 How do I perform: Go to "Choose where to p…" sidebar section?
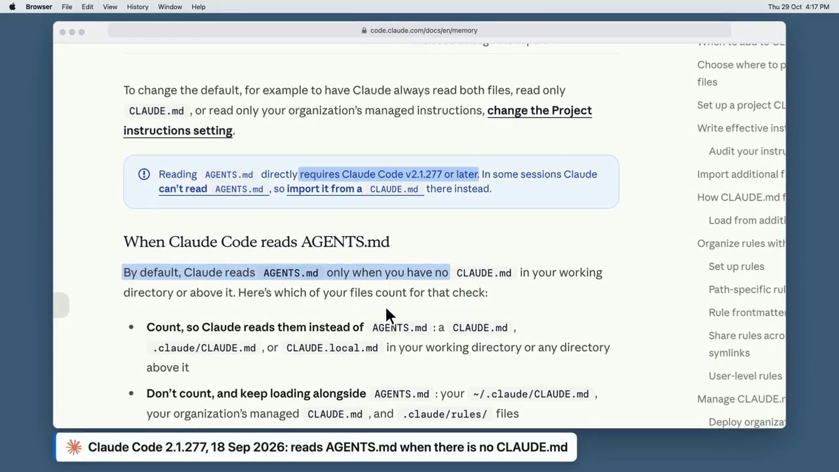point(741,73)
